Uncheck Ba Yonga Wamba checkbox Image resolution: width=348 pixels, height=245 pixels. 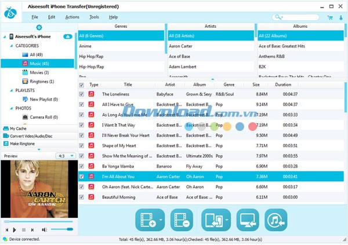pos(81,166)
